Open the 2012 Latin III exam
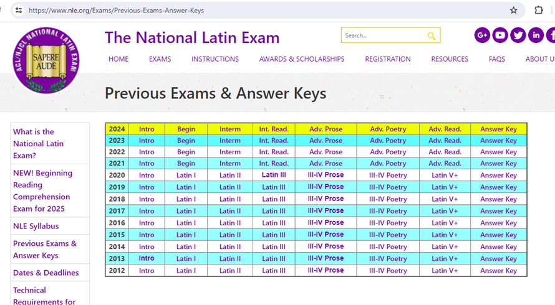 [274, 271]
